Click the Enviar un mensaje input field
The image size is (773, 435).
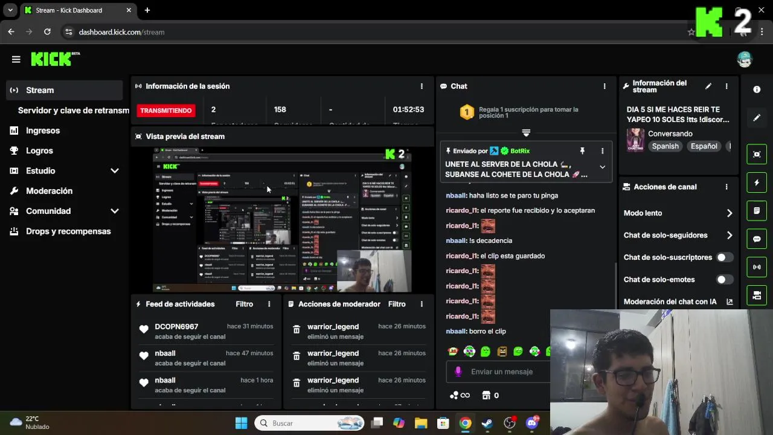coord(499,372)
